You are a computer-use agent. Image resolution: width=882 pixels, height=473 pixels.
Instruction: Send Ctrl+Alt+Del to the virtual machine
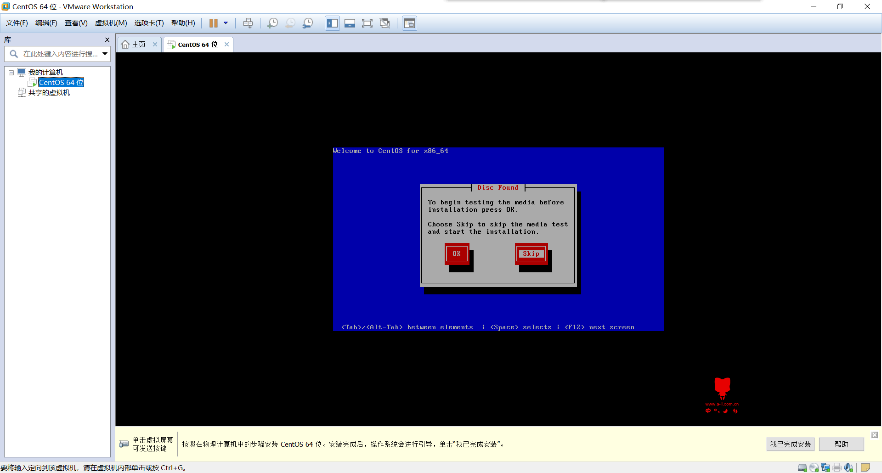click(x=248, y=23)
